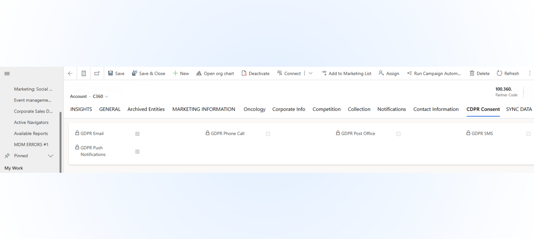
Task: Click the Open org chart icon
Action: pyautogui.click(x=199, y=73)
